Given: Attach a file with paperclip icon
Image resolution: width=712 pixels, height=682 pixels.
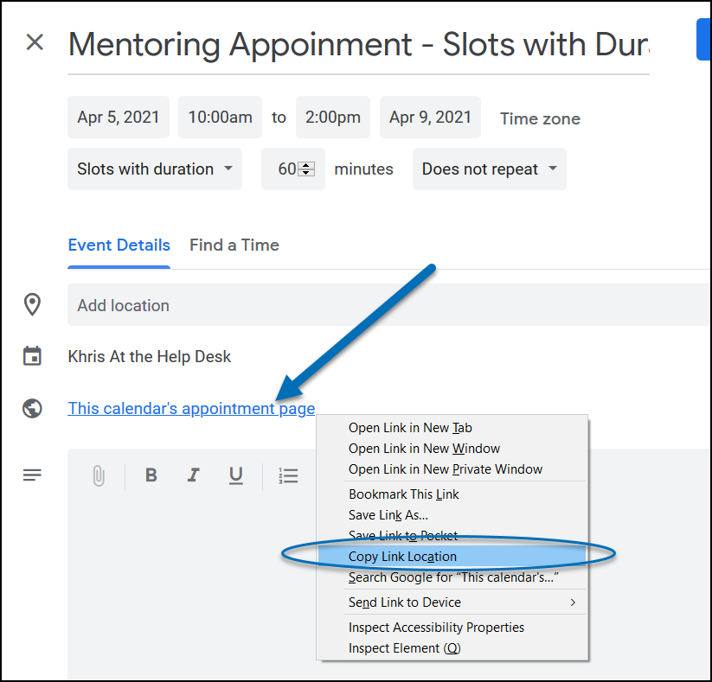Looking at the screenshot, I should 99,475.
